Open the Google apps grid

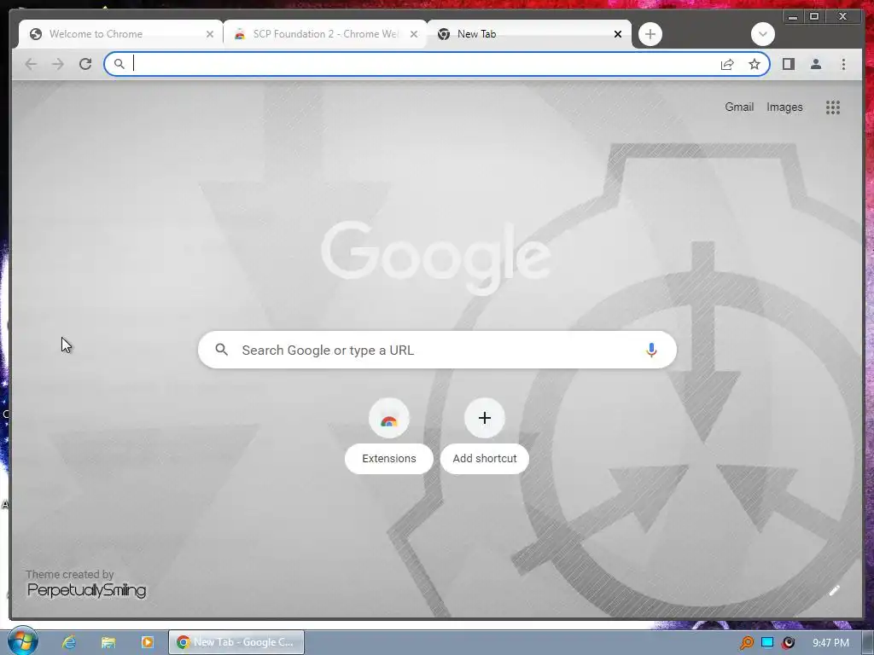point(833,107)
